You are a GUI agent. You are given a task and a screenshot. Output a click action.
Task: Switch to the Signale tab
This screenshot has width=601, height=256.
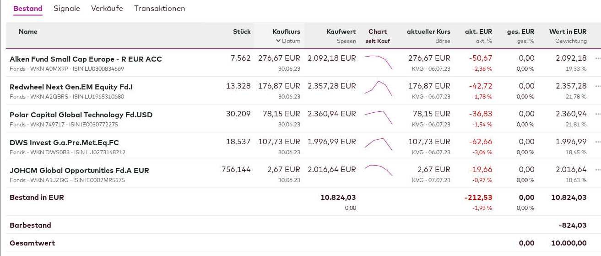(x=67, y=9)
